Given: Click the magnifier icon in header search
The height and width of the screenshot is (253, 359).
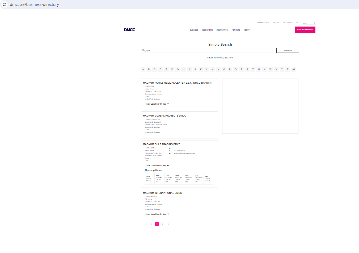Looking at the screenshot, I should click(x=314, y=23).
